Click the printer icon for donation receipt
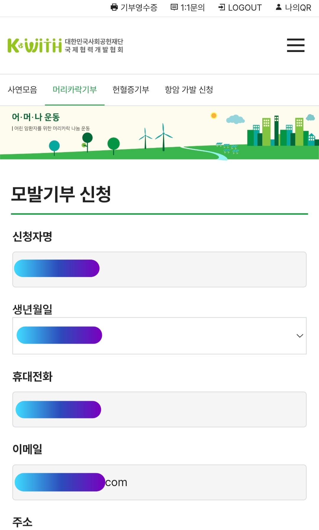This screenshot has height=530, width=319. pos(114,7)
